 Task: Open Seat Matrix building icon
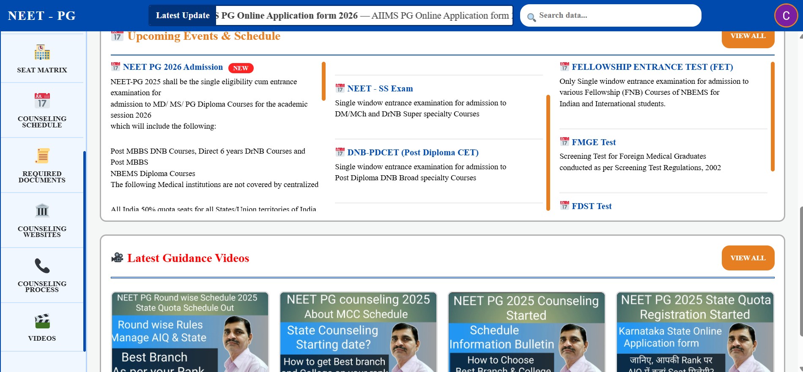click(x=42, y=52)
